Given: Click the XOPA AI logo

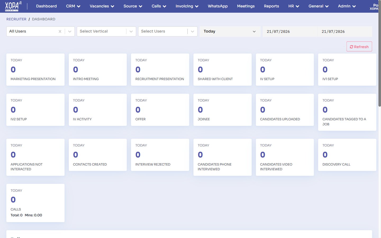Looking at the screenshot, I should pyautogui.click(x=13, y=6).
